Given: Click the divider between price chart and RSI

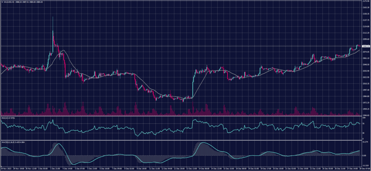Looking at the screenshot, I should tap(181, 116).
